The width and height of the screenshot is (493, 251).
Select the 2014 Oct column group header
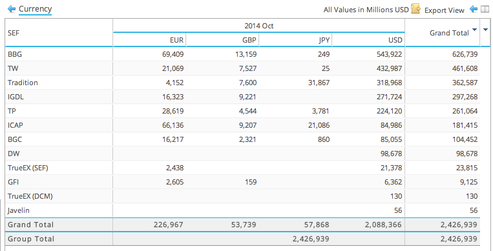tap(258, 26)
